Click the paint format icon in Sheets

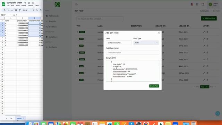19,10
